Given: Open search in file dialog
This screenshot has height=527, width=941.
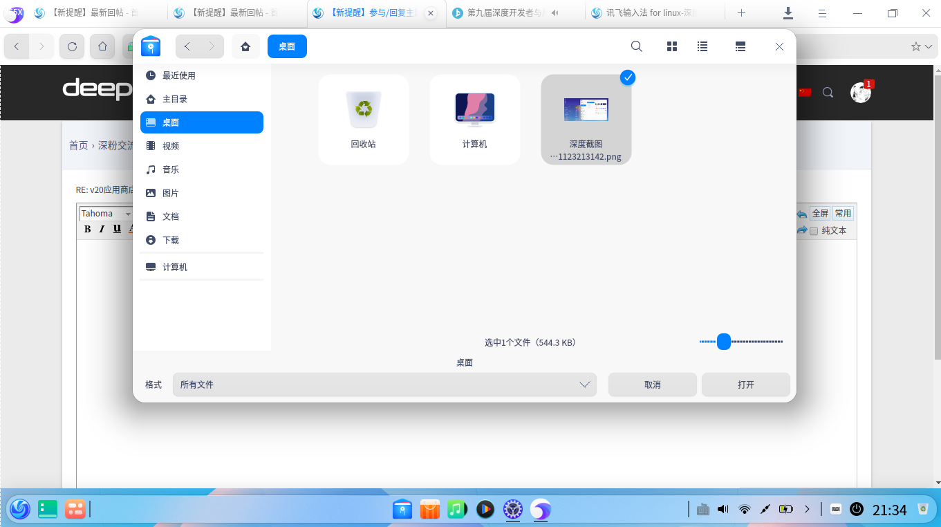Looking at the screenshot, I should [637, 46].
